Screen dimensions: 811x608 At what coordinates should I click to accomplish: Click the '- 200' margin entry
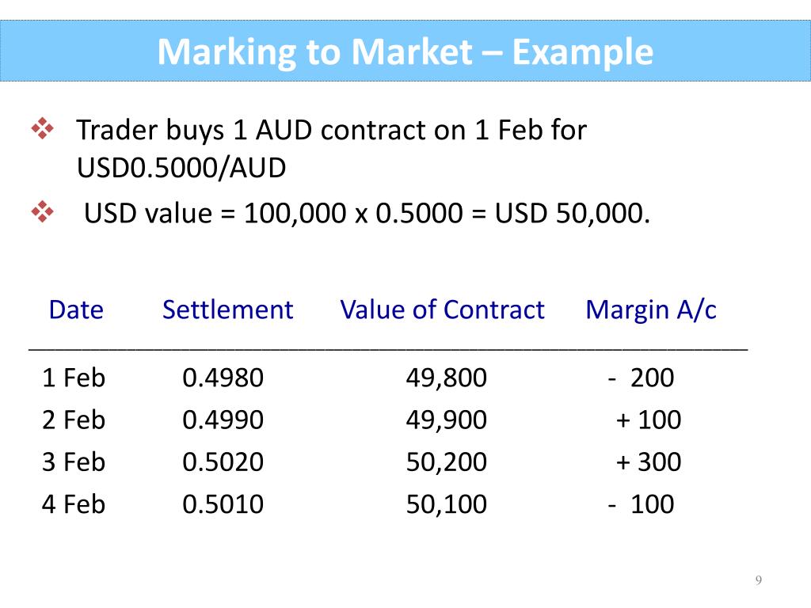[641, 378]
